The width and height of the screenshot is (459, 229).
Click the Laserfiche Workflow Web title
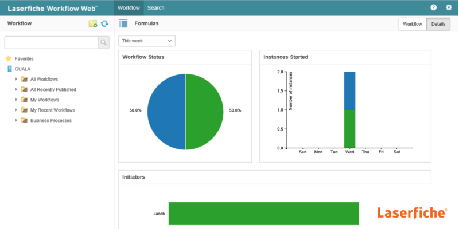pyautogui.click(x=53, y=8)
